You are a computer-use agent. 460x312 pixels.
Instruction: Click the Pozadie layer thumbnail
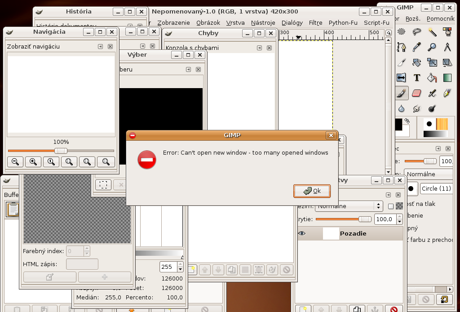331,234
